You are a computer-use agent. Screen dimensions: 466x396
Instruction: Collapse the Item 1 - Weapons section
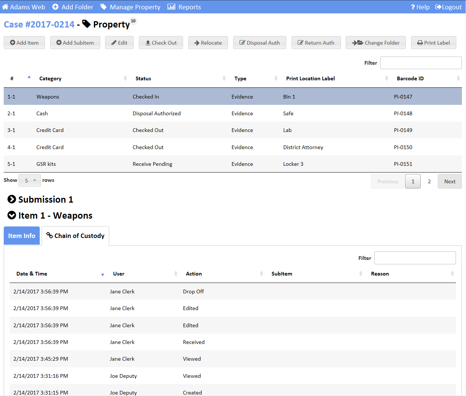[12, 215]
